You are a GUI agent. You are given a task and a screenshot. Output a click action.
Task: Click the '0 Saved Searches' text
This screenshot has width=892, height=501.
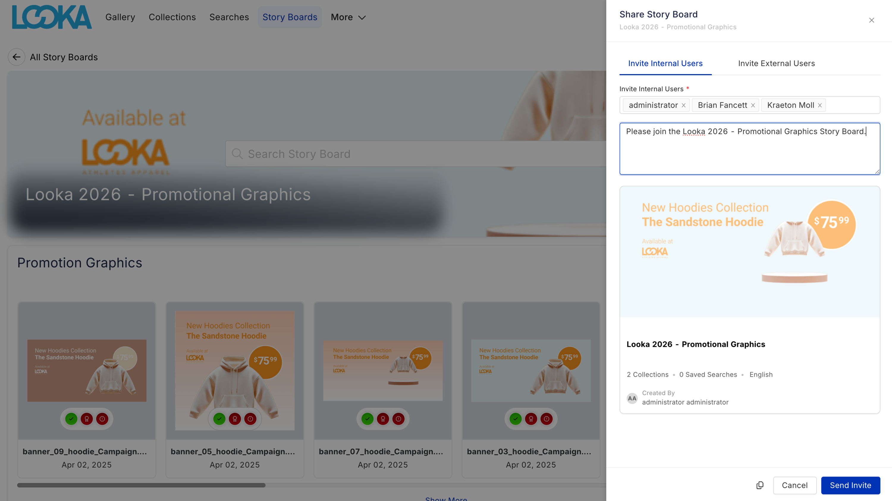click(708, 375)
